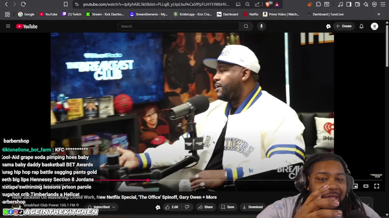Click the YouTube logo home link

[27, 26]
